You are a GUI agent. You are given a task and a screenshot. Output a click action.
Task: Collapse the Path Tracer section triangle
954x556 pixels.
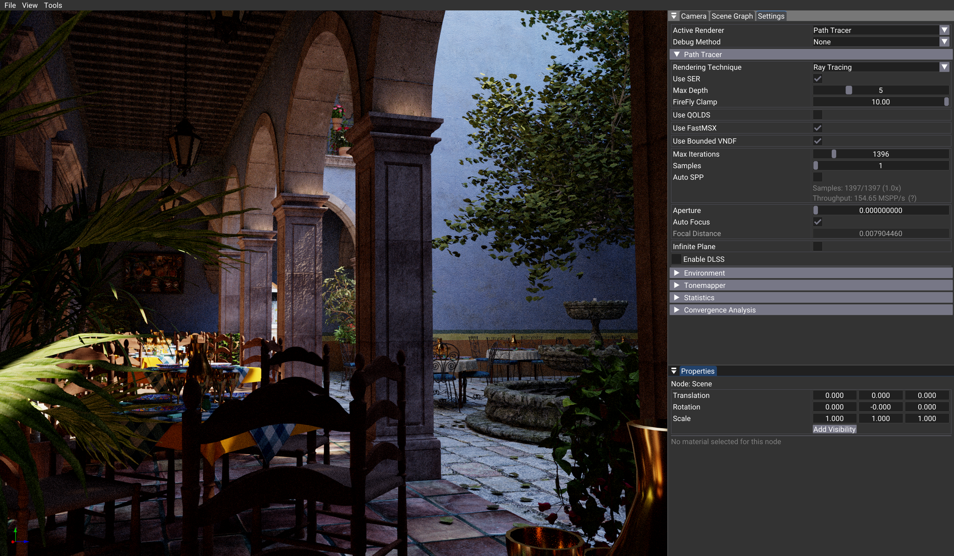click(677, 54)
